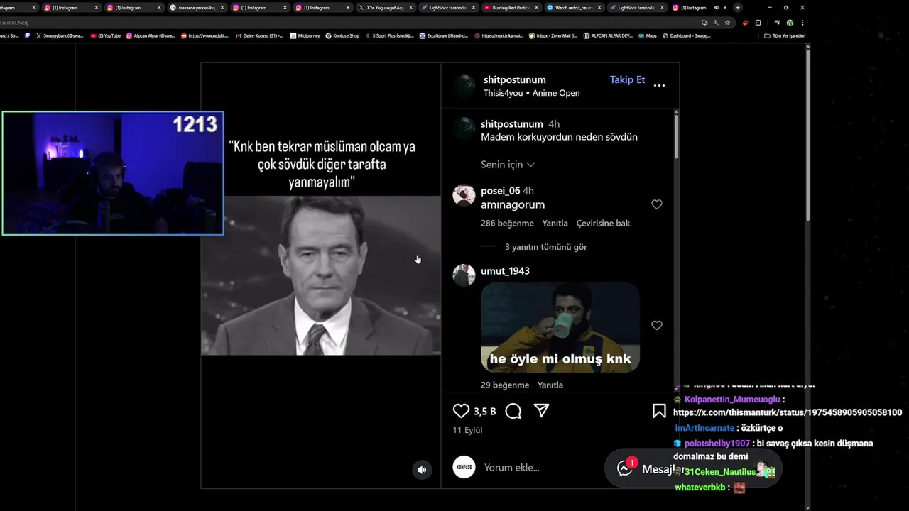
Task: Open Chrome extensions puzzle icon
Action: tap(758, 23)
